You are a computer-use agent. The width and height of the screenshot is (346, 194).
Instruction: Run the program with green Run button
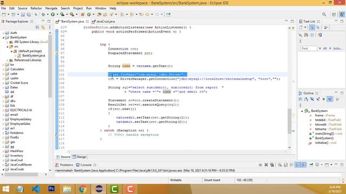53,15
